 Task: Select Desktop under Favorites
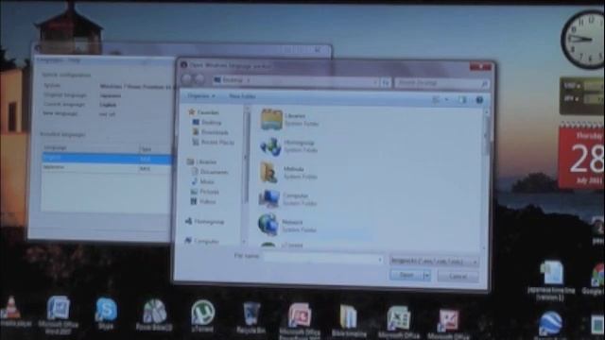pos(207,123)
